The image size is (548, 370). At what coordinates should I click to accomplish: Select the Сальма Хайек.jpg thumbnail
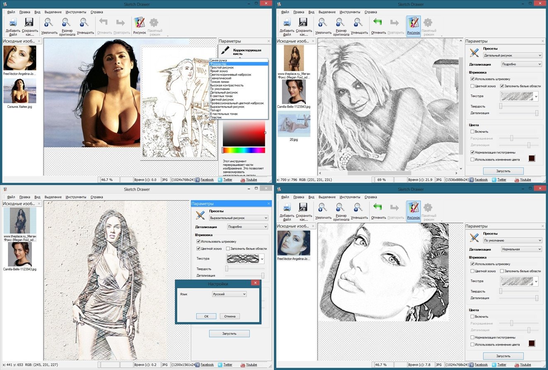click(x=19, y=91)
